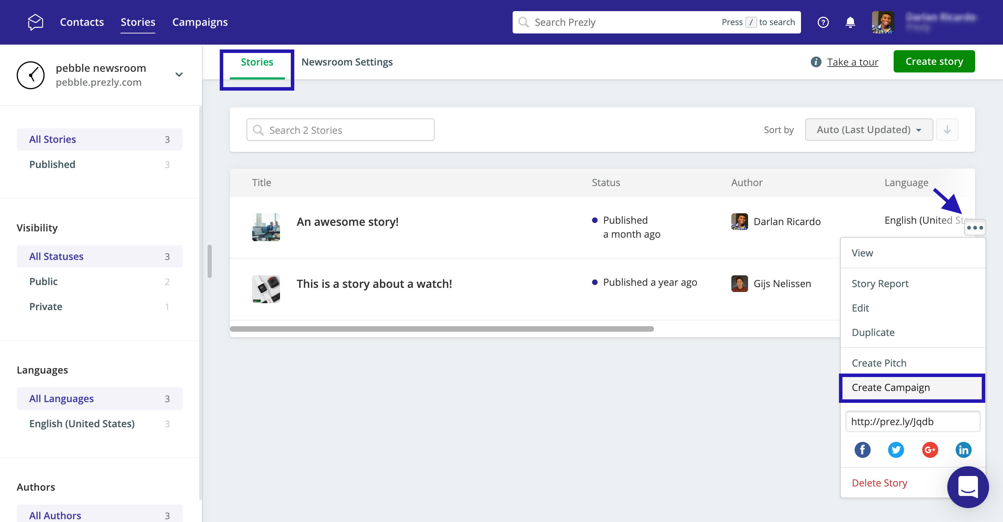Click the Status column header
This screenshot has width=1003, height=522.
(x=606, y=183)
